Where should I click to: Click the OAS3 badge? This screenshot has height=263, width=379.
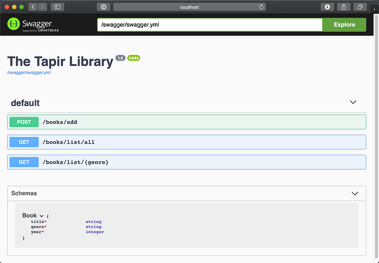[x=134, y=58]
